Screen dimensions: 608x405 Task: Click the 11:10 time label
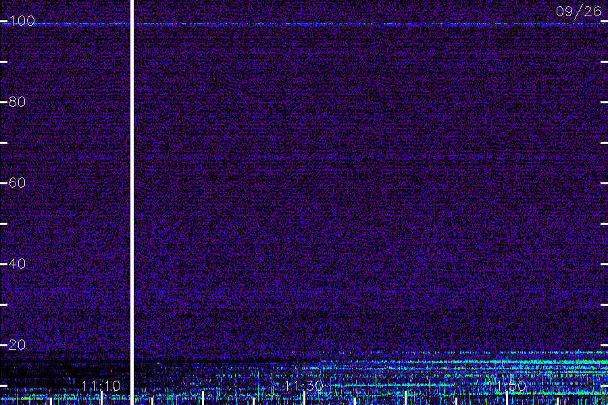[x=101, y=385]
